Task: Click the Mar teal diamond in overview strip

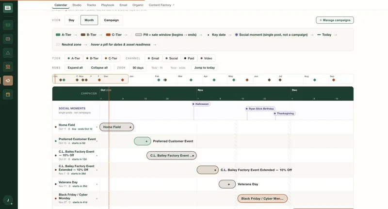Action: point(191,80)
